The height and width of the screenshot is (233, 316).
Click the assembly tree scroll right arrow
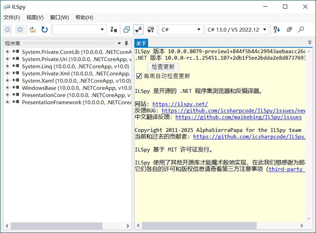point(127,226)
